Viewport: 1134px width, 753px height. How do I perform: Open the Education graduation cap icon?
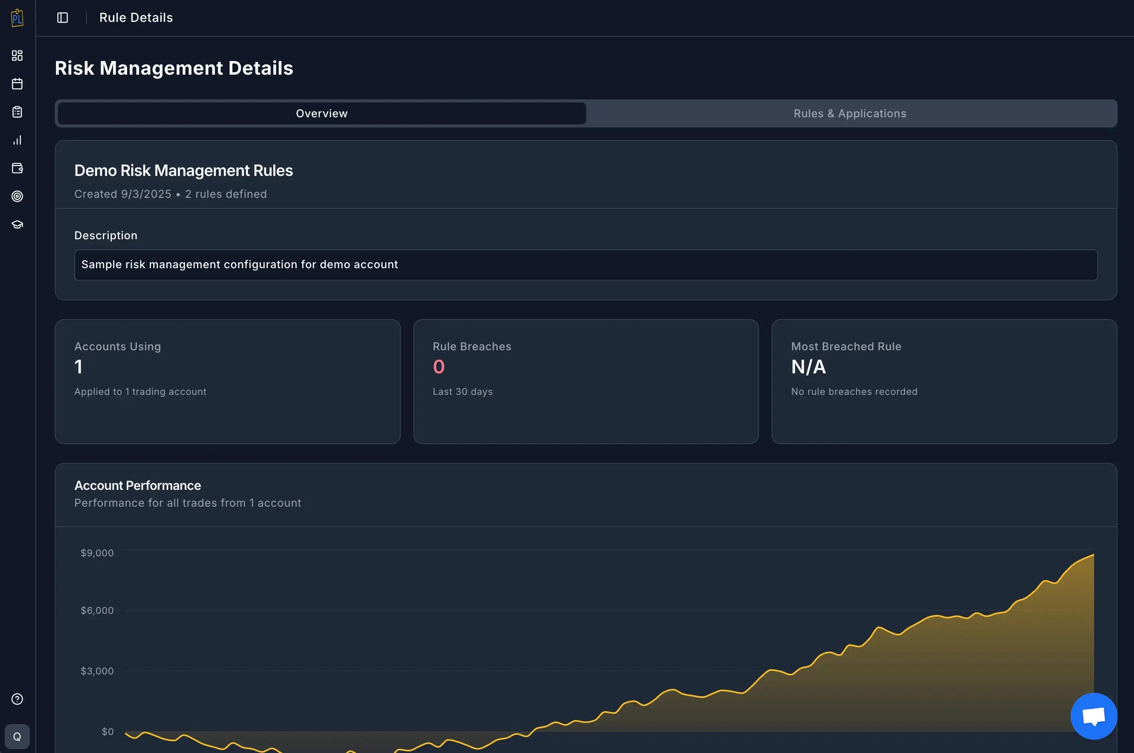17,224
